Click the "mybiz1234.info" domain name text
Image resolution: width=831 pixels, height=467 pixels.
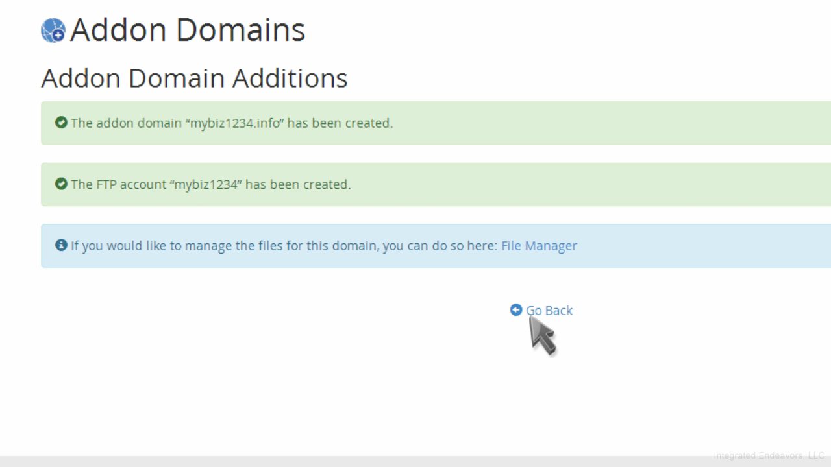pos(236,123)
